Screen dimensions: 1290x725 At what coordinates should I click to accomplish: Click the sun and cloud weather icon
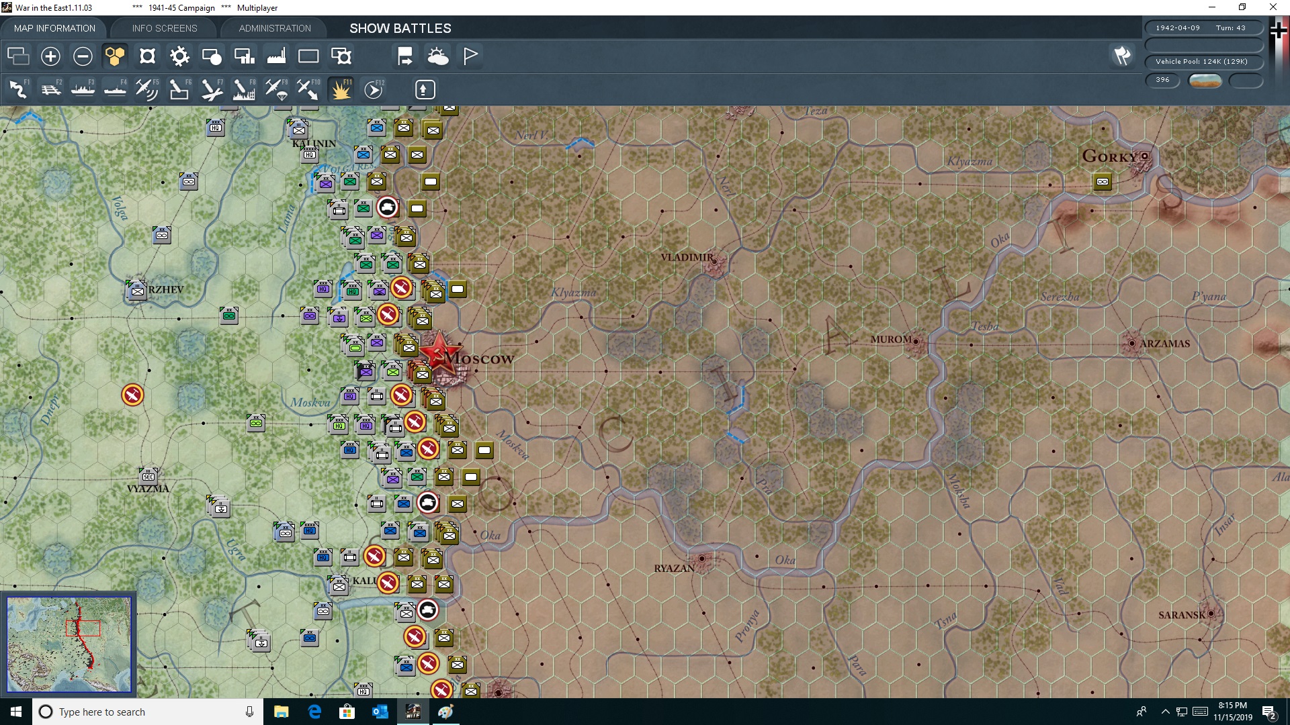(x=437, y=56)
